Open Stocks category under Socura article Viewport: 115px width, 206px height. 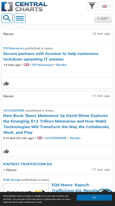[61, 65]
